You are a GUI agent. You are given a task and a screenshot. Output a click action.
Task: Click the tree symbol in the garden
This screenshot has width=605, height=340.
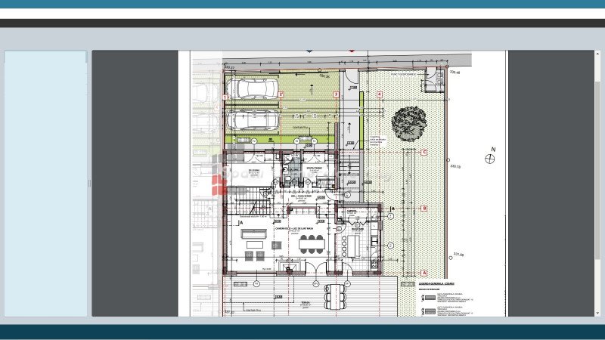coord(409,119)
